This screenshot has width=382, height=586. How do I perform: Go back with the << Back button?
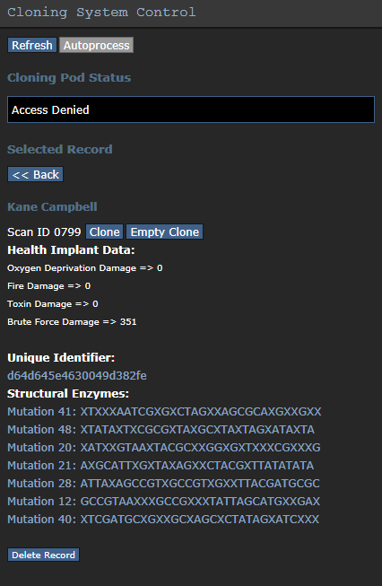pos(36,174)
